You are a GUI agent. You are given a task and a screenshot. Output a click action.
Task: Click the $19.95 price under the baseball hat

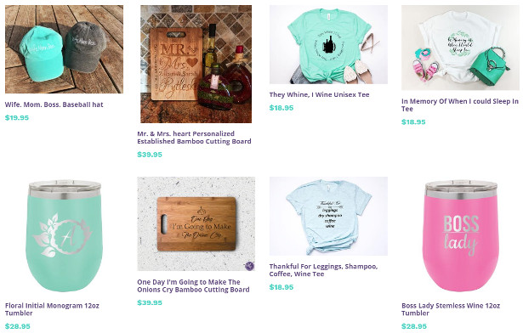click(x=17, y=118)
